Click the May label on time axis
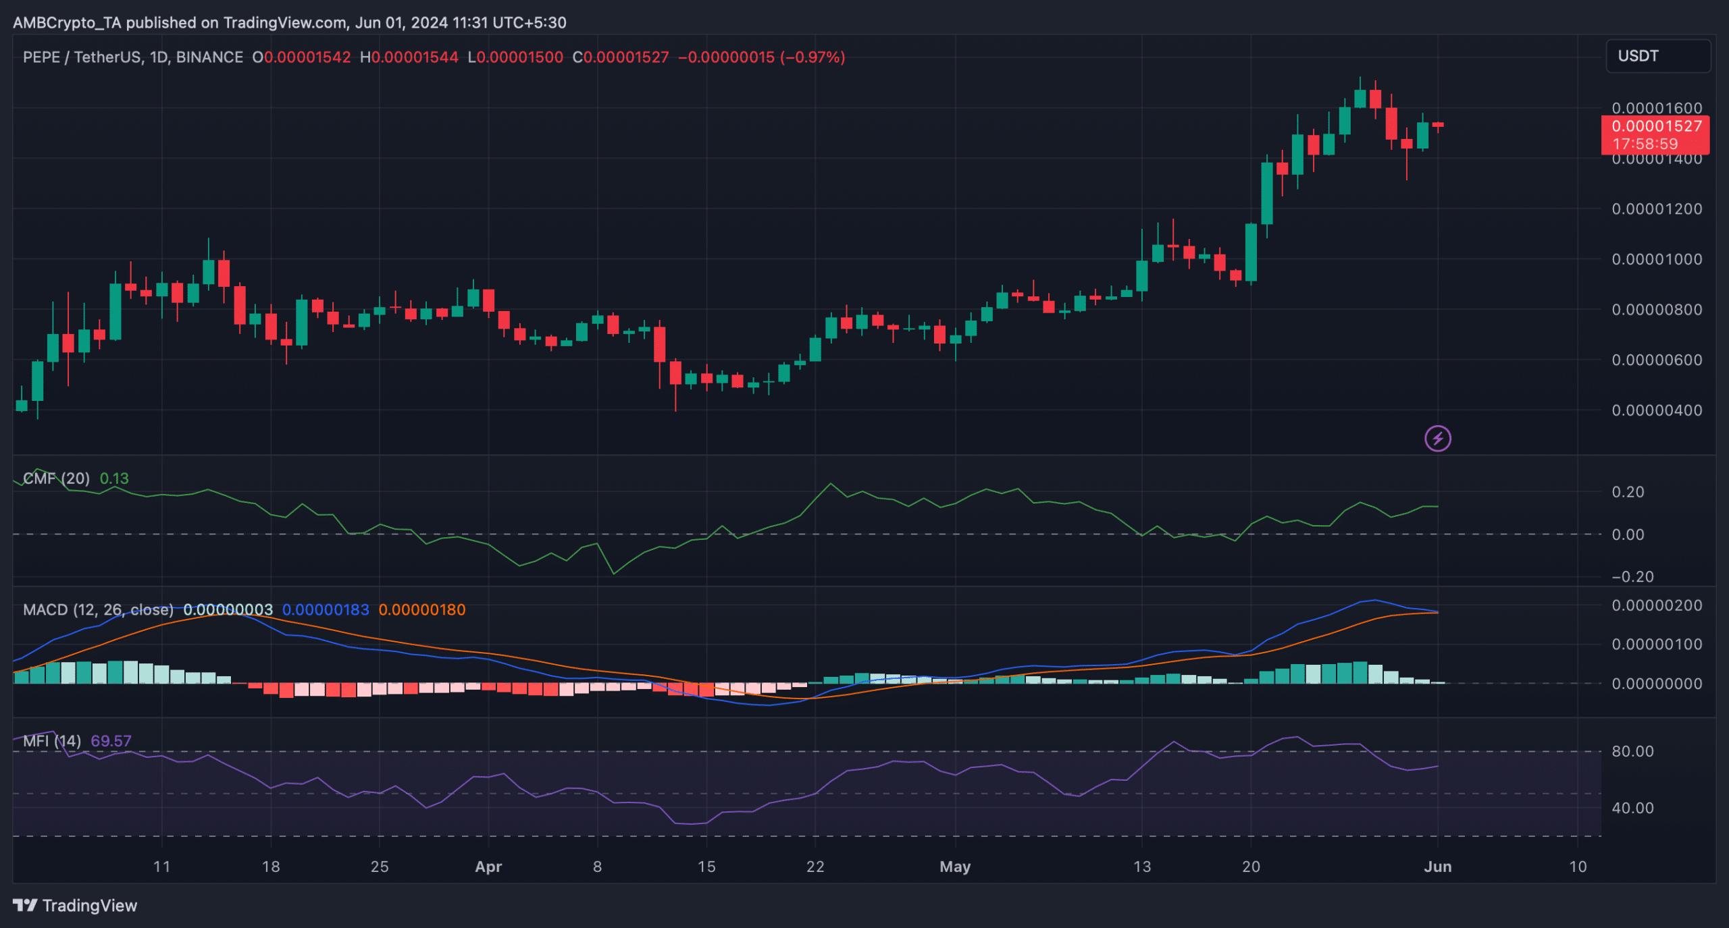The image size is (1729, 928). pos(955,867)
